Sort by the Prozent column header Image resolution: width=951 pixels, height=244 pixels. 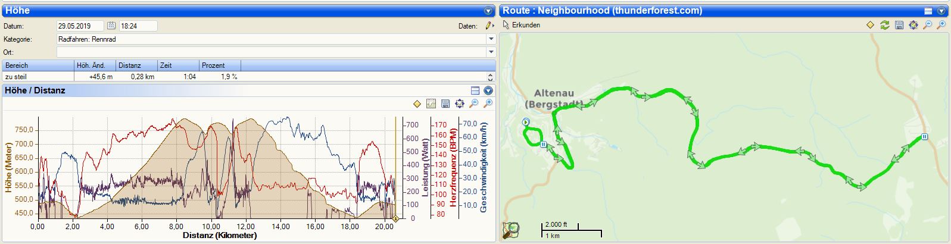pos(219,65)
